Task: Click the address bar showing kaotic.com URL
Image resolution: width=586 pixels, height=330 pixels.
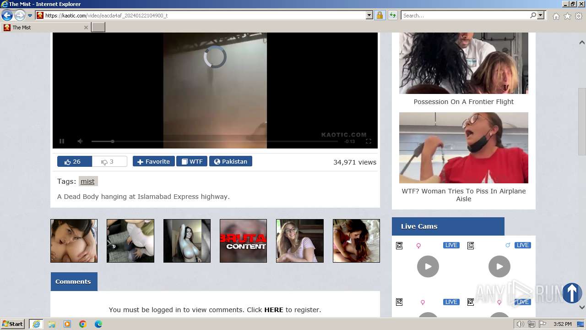Action: click(200, 15)
